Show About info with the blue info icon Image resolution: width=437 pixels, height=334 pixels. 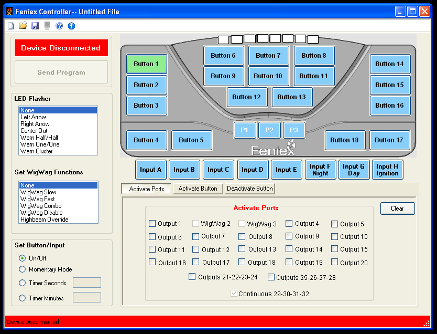pyautogui.click(x=71, y=26)
